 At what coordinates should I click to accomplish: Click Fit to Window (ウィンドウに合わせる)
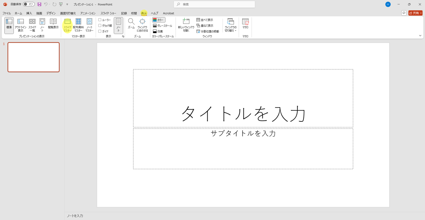(x=142, y=25)
